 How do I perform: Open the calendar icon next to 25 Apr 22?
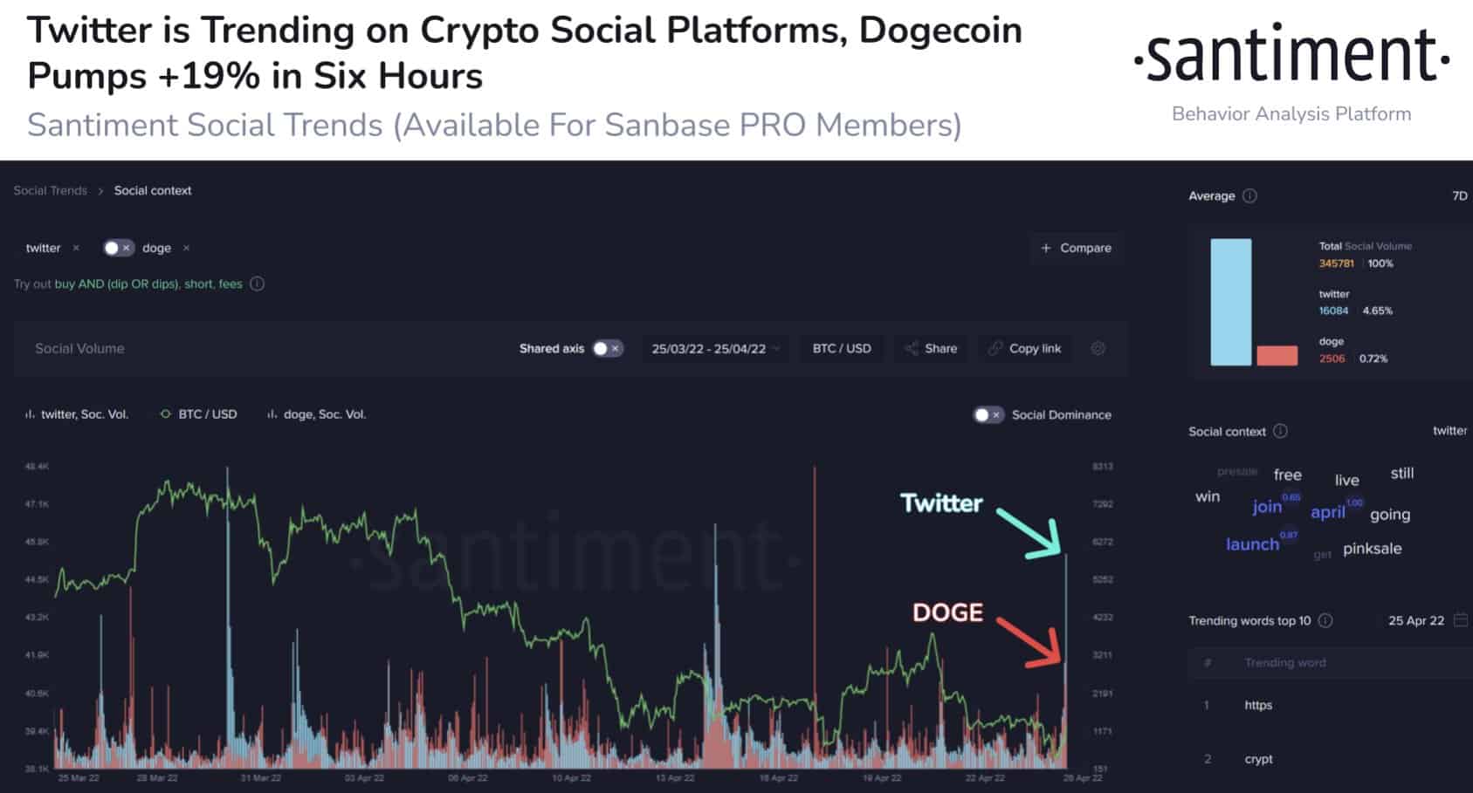pos(1461,620)
